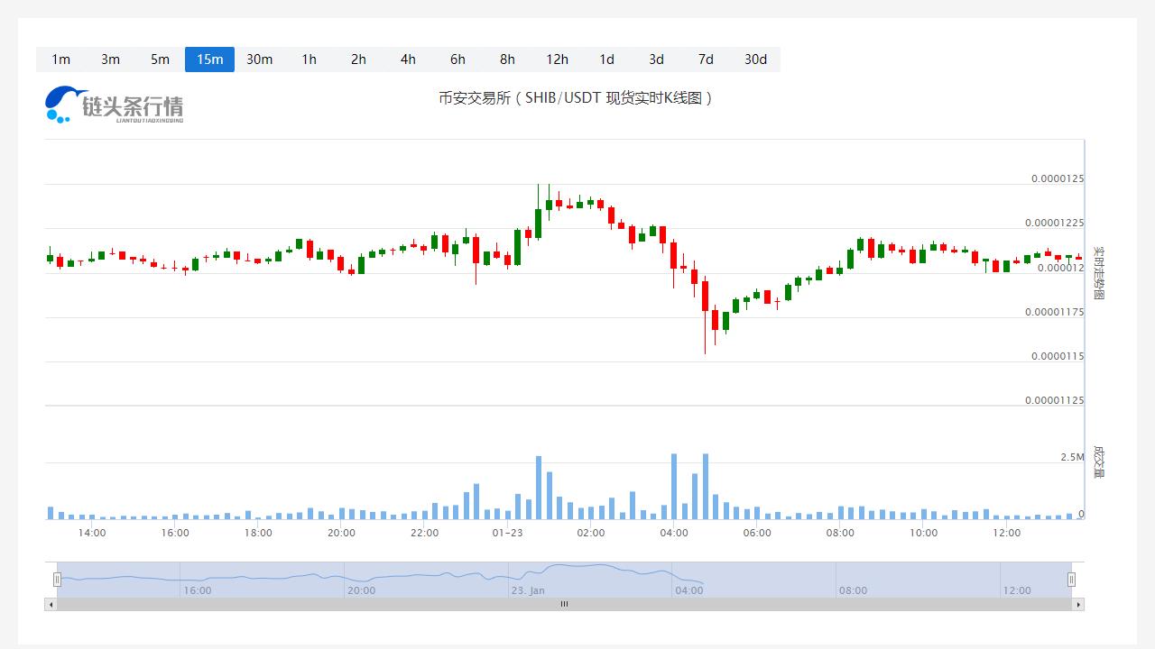Viewport: 1155px width, 649px height.
Task: Select the 5m timeframe tab
Action: tap(160, 59)
